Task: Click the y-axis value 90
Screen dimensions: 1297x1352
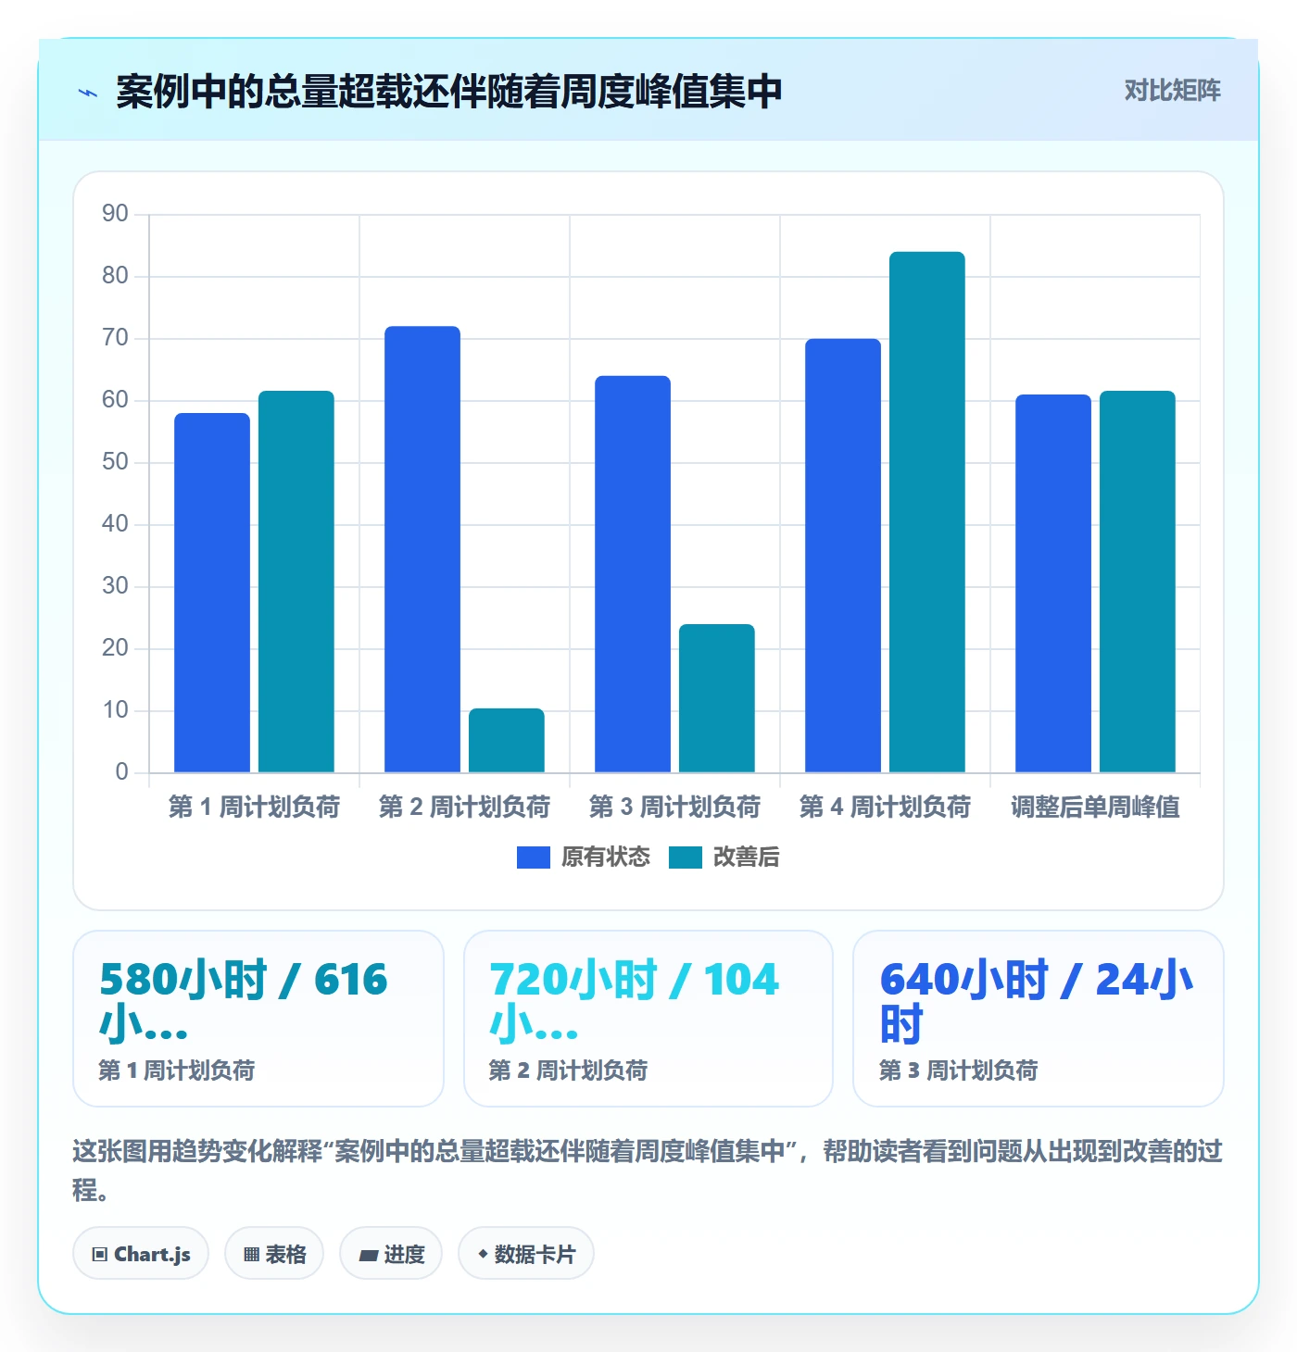Action: tap(115, 214)
